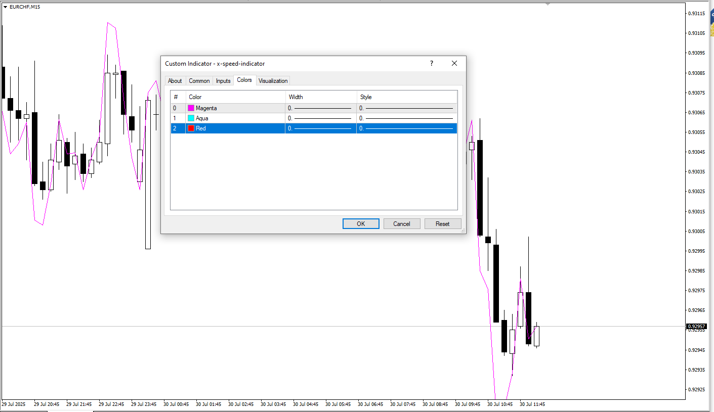Close the x-speed-indicator dialog
The height and width of the screenshot is (412, 714).
pos(454,63)
